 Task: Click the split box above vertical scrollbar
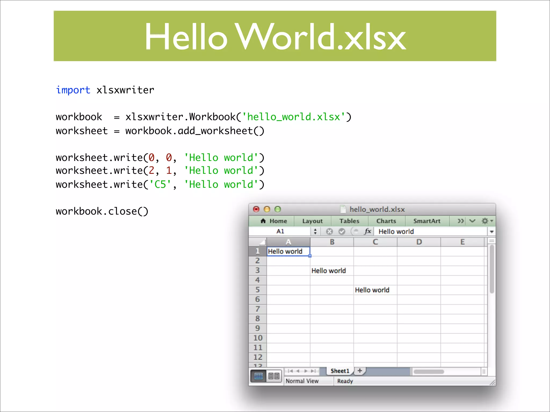[491, 241]
